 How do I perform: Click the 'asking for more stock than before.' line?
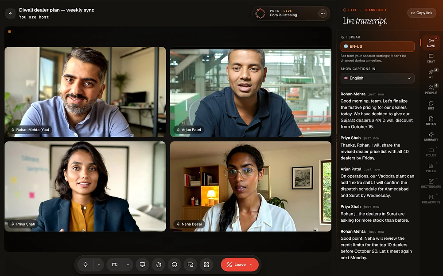[x=375, y=220]
